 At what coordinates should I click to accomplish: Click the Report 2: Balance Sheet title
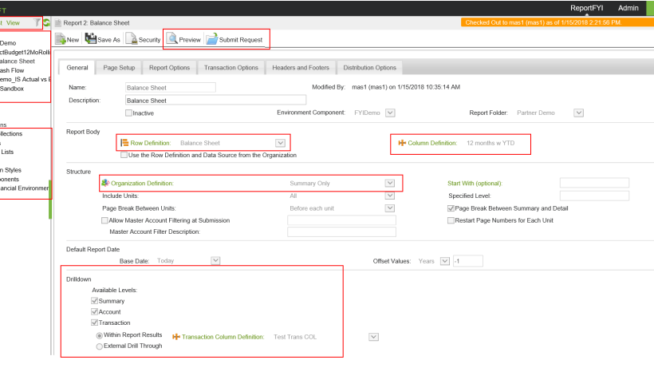coord(97,23)
